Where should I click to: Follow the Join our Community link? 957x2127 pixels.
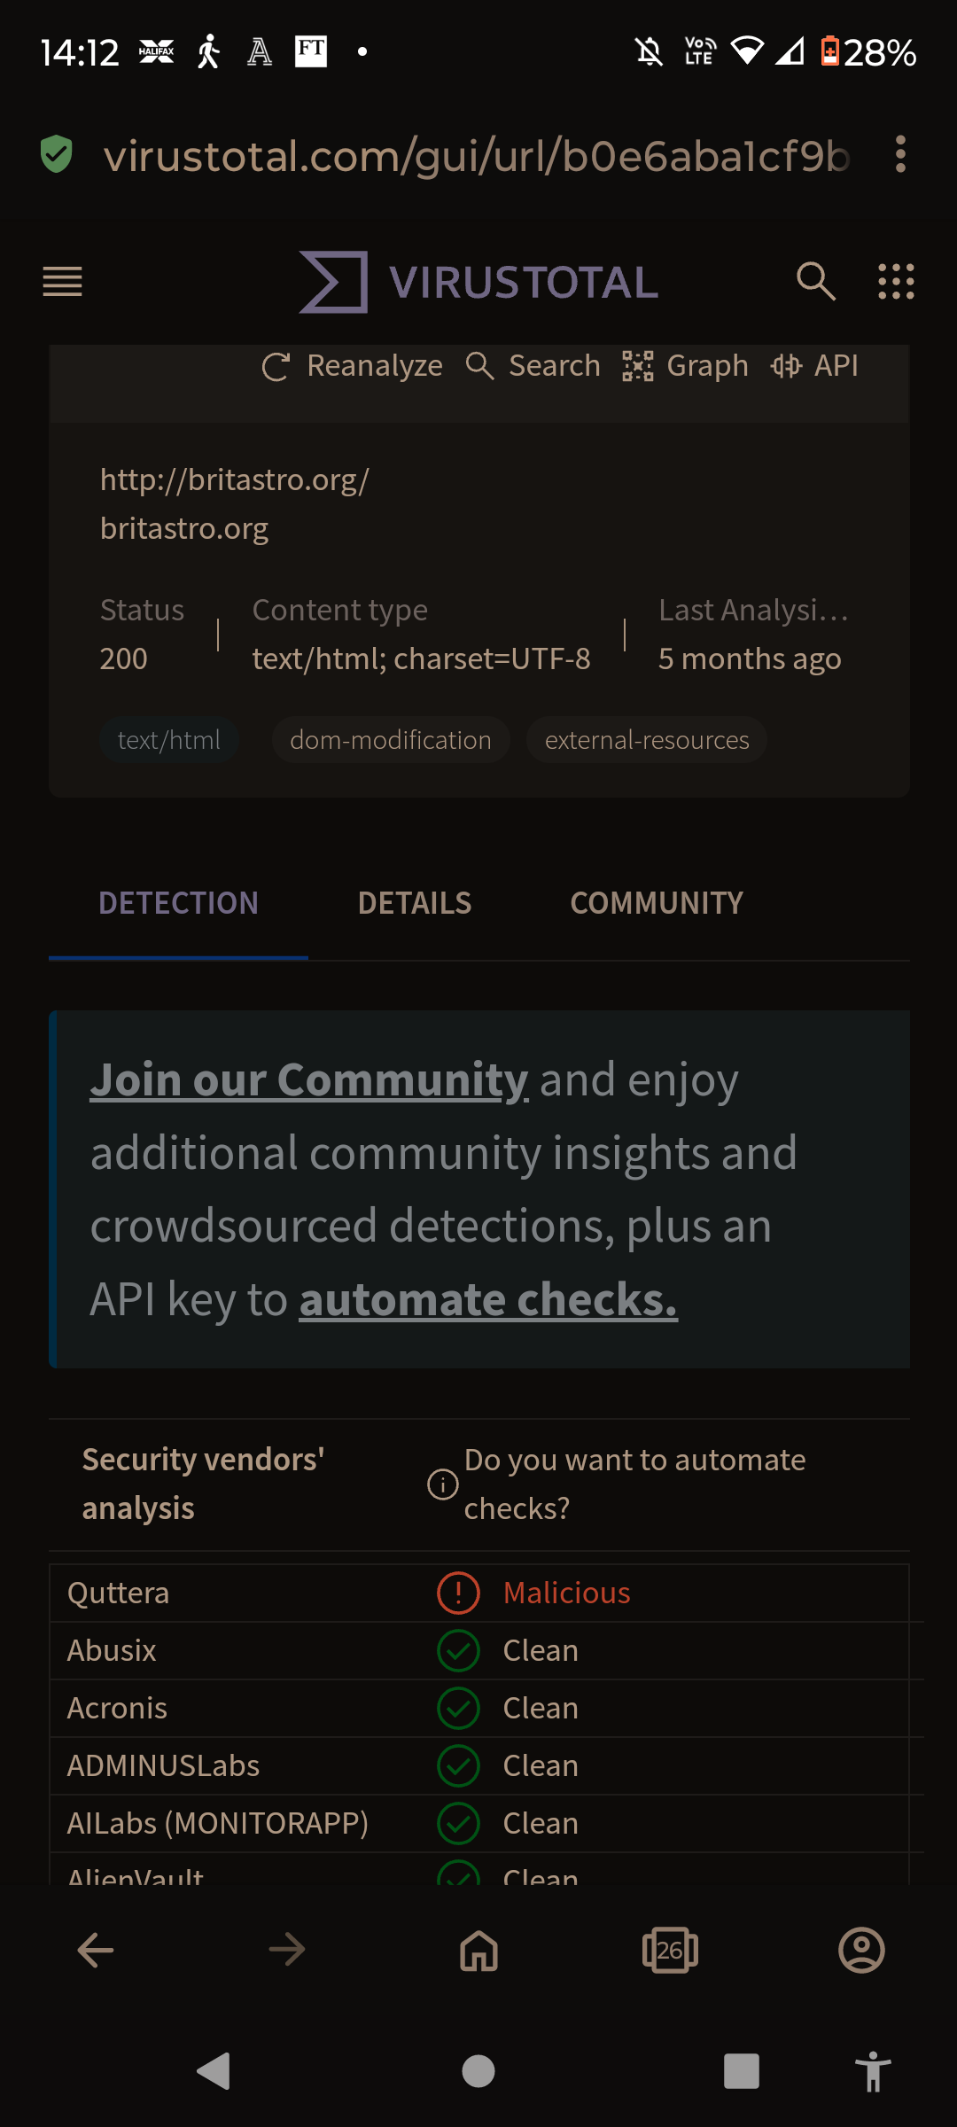click(309, 1079)
